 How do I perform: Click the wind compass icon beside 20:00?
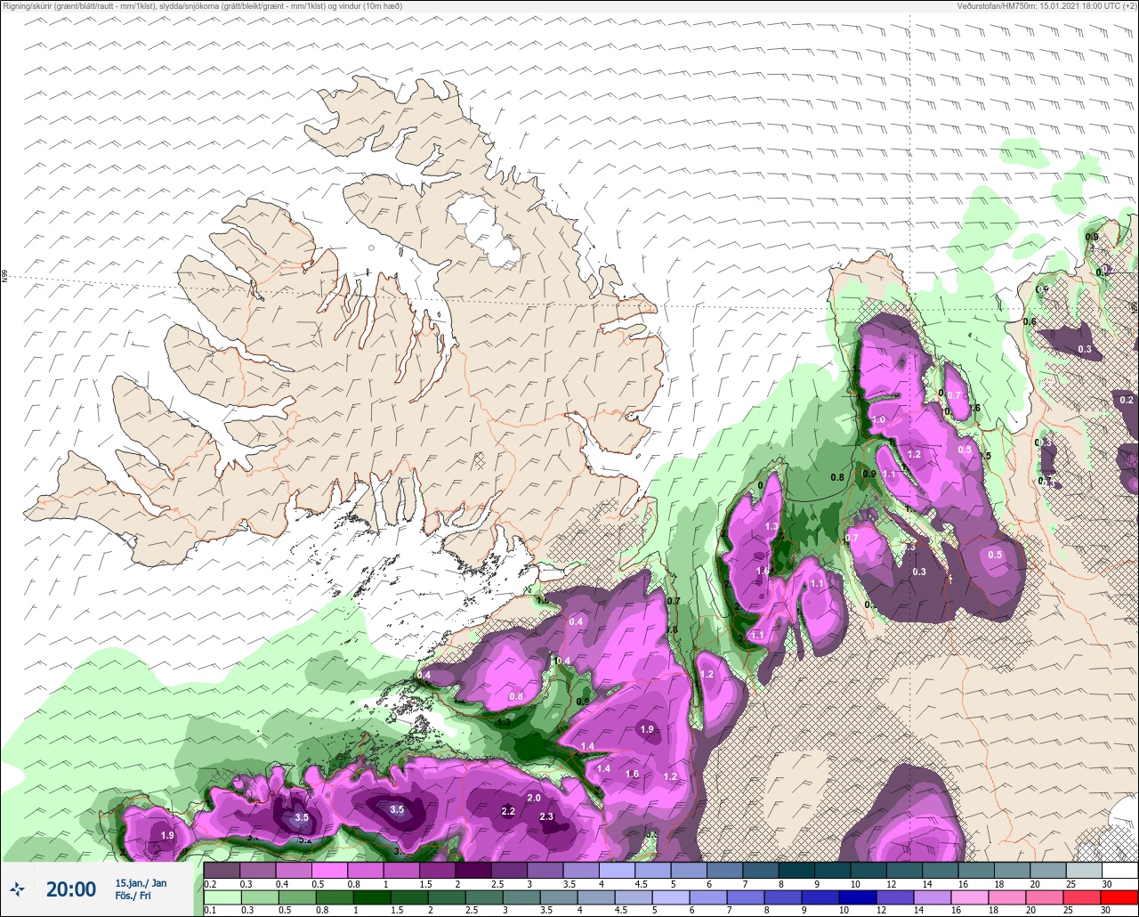click(x=17, y=889)
